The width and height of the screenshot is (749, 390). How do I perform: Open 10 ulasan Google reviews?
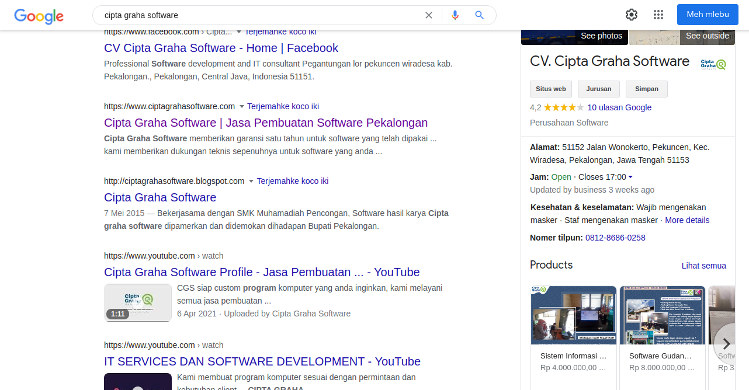[x=619, y=107]
